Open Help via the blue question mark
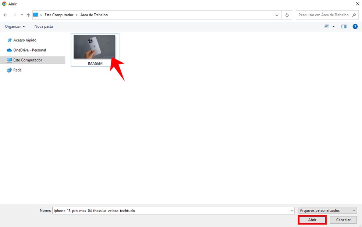Viewport: 362px width, 227px height. (355, 26)
